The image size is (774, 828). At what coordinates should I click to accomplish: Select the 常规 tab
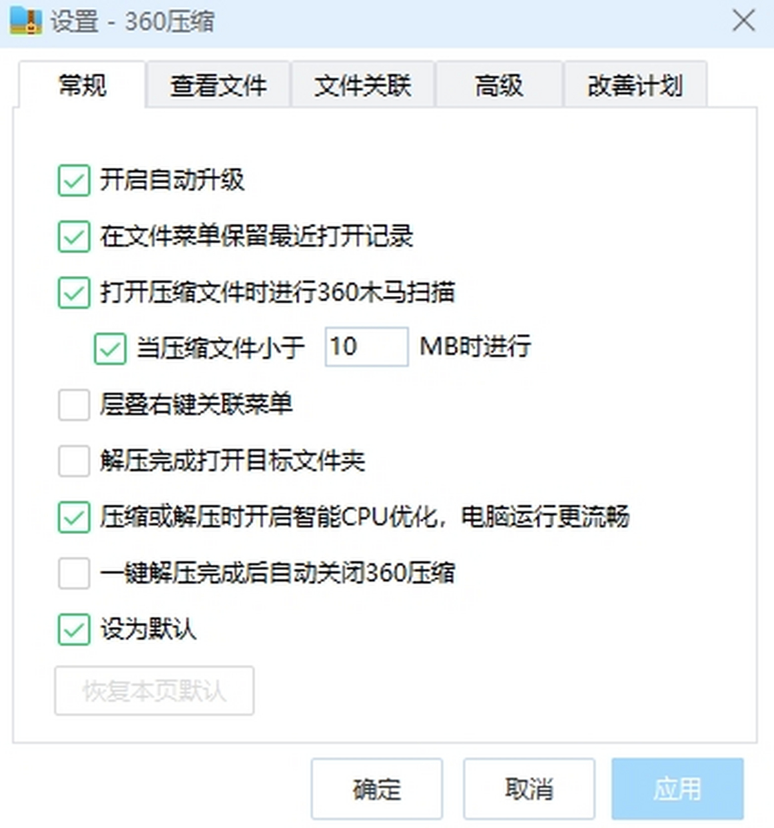pyautogui.click(x=82, y=85)
